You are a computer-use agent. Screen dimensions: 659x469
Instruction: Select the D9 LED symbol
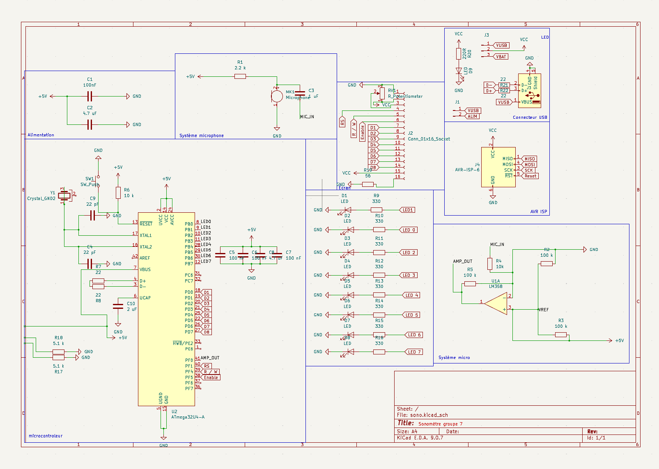click(x=459, y=71)
